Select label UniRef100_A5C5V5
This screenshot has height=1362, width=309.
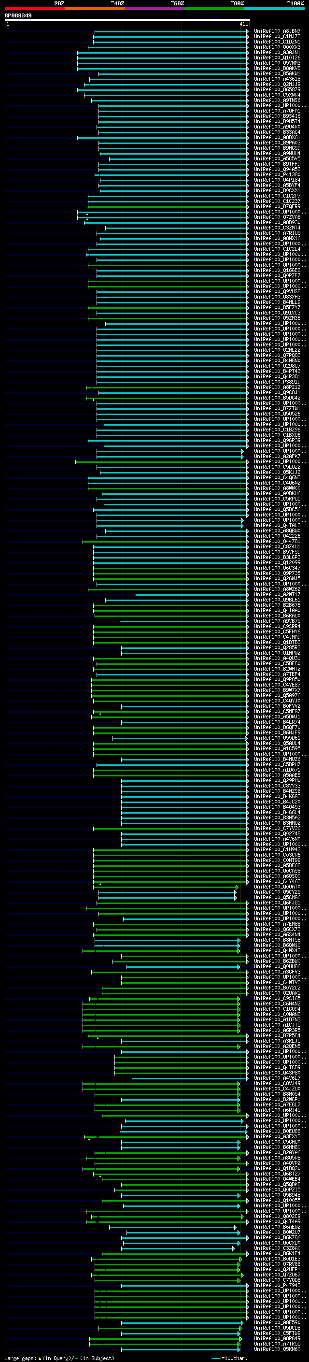277,158
